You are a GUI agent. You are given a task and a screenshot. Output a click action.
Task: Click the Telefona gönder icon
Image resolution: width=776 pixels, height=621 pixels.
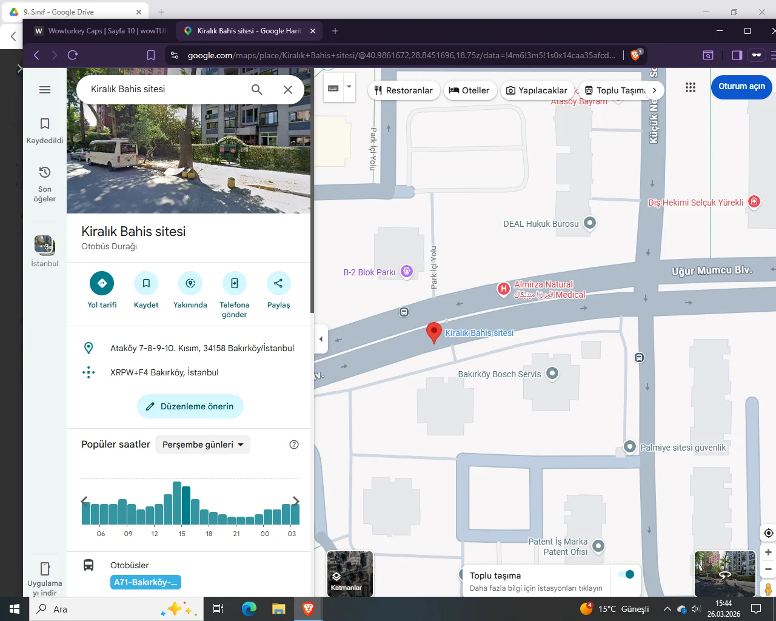pyautogui.click(x=234, y=283)
